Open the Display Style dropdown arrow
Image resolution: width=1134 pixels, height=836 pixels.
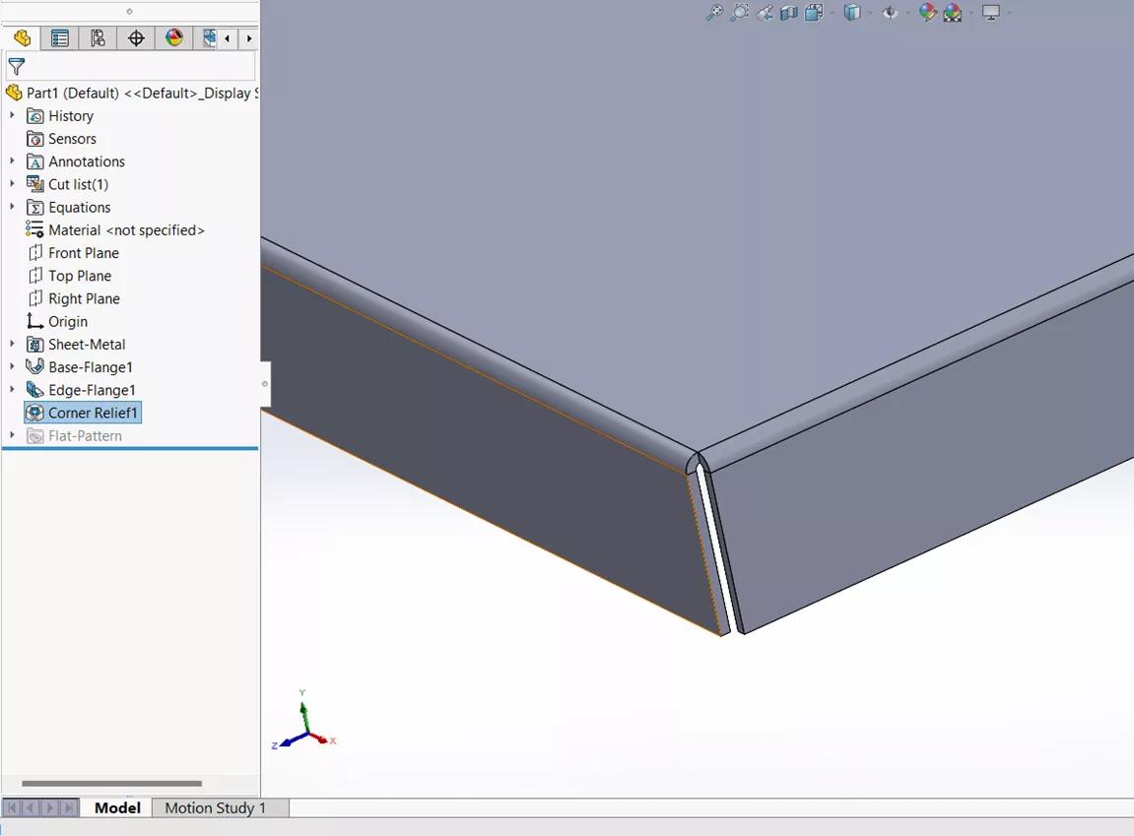pos(869,13)
